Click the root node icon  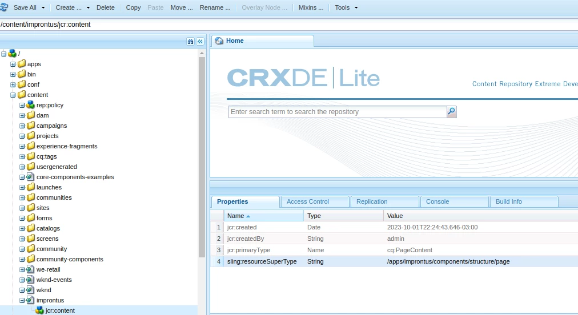tap(12, 54)
